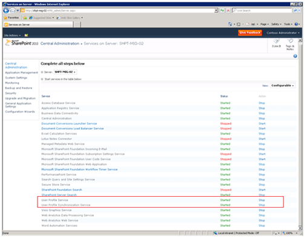The width and height of the screenshot is (305, 239).
Task: Open the Contoso Administrator user menu
Action: 283,33
